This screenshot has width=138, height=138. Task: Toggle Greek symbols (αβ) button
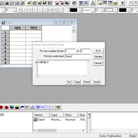point(51,10)
